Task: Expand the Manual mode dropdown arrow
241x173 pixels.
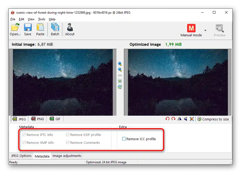Action: point(205,30)
